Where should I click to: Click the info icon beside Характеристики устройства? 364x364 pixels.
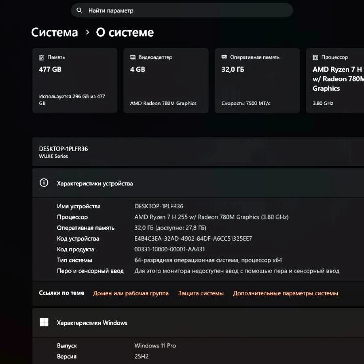tap(44, 183)
